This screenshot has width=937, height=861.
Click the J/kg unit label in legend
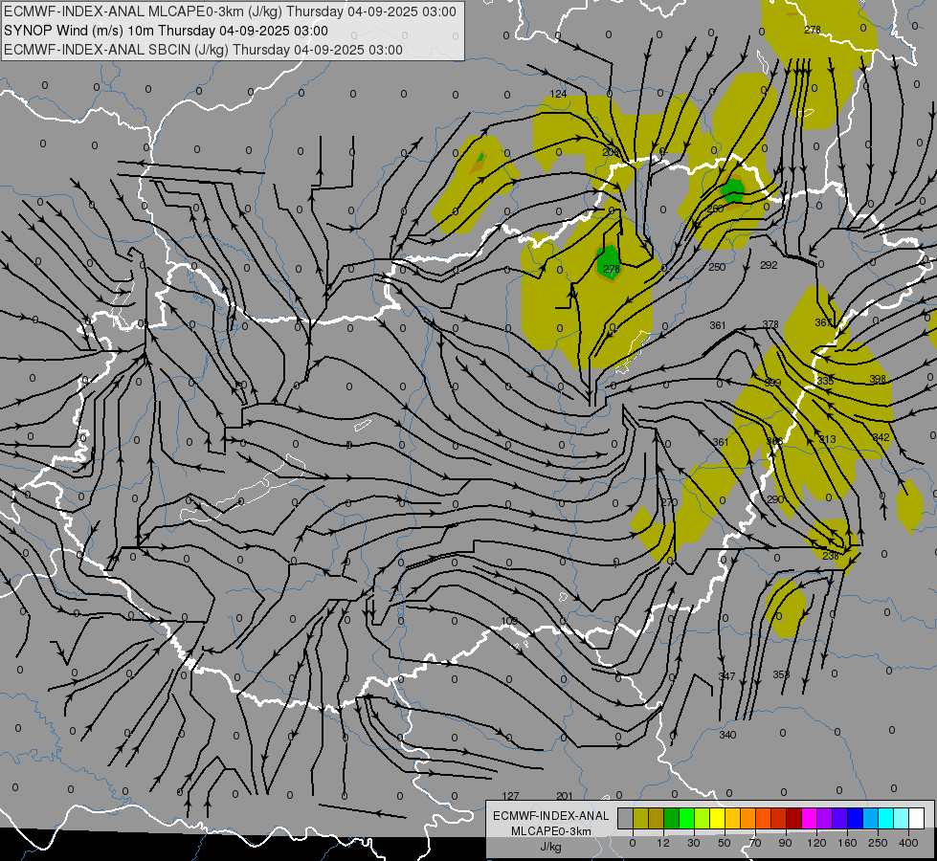550,847
